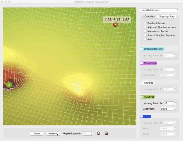
Task: Open the Playback speed 1x dropdown
Action: [x=88, y=134]
